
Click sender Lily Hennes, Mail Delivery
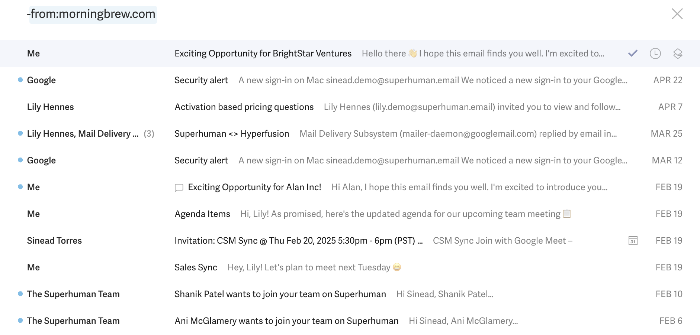tap(83, 134)
